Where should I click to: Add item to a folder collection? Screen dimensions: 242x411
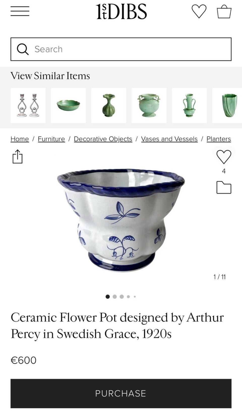[x=224, y=187]
